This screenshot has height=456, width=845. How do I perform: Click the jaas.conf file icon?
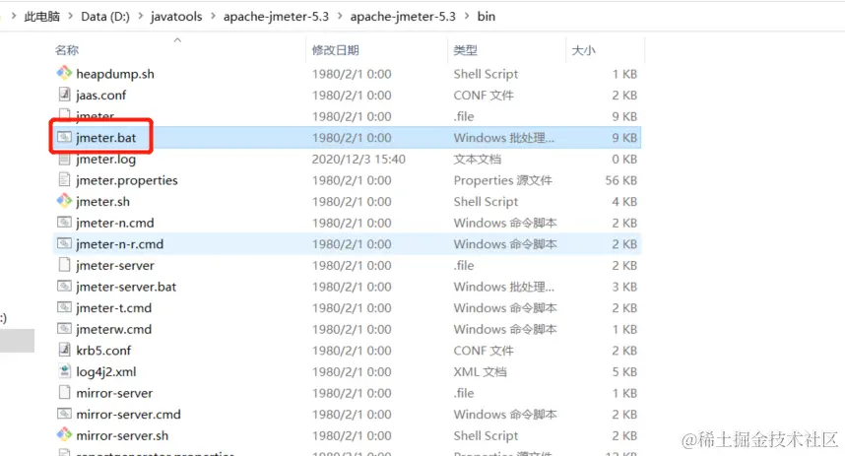[x=64, y=95]
